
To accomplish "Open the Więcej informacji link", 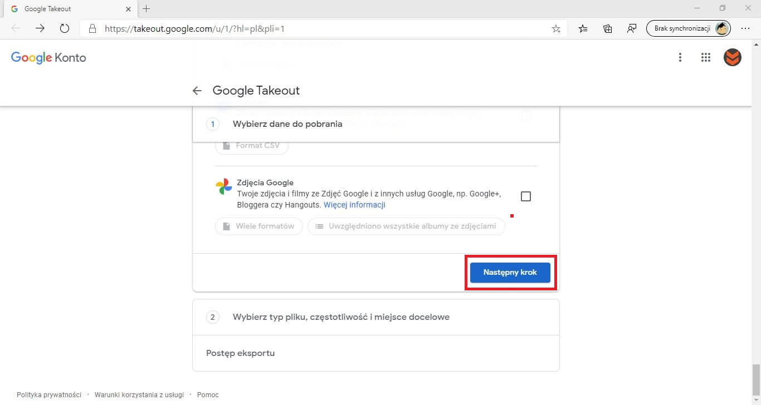I will pos(354,205).
